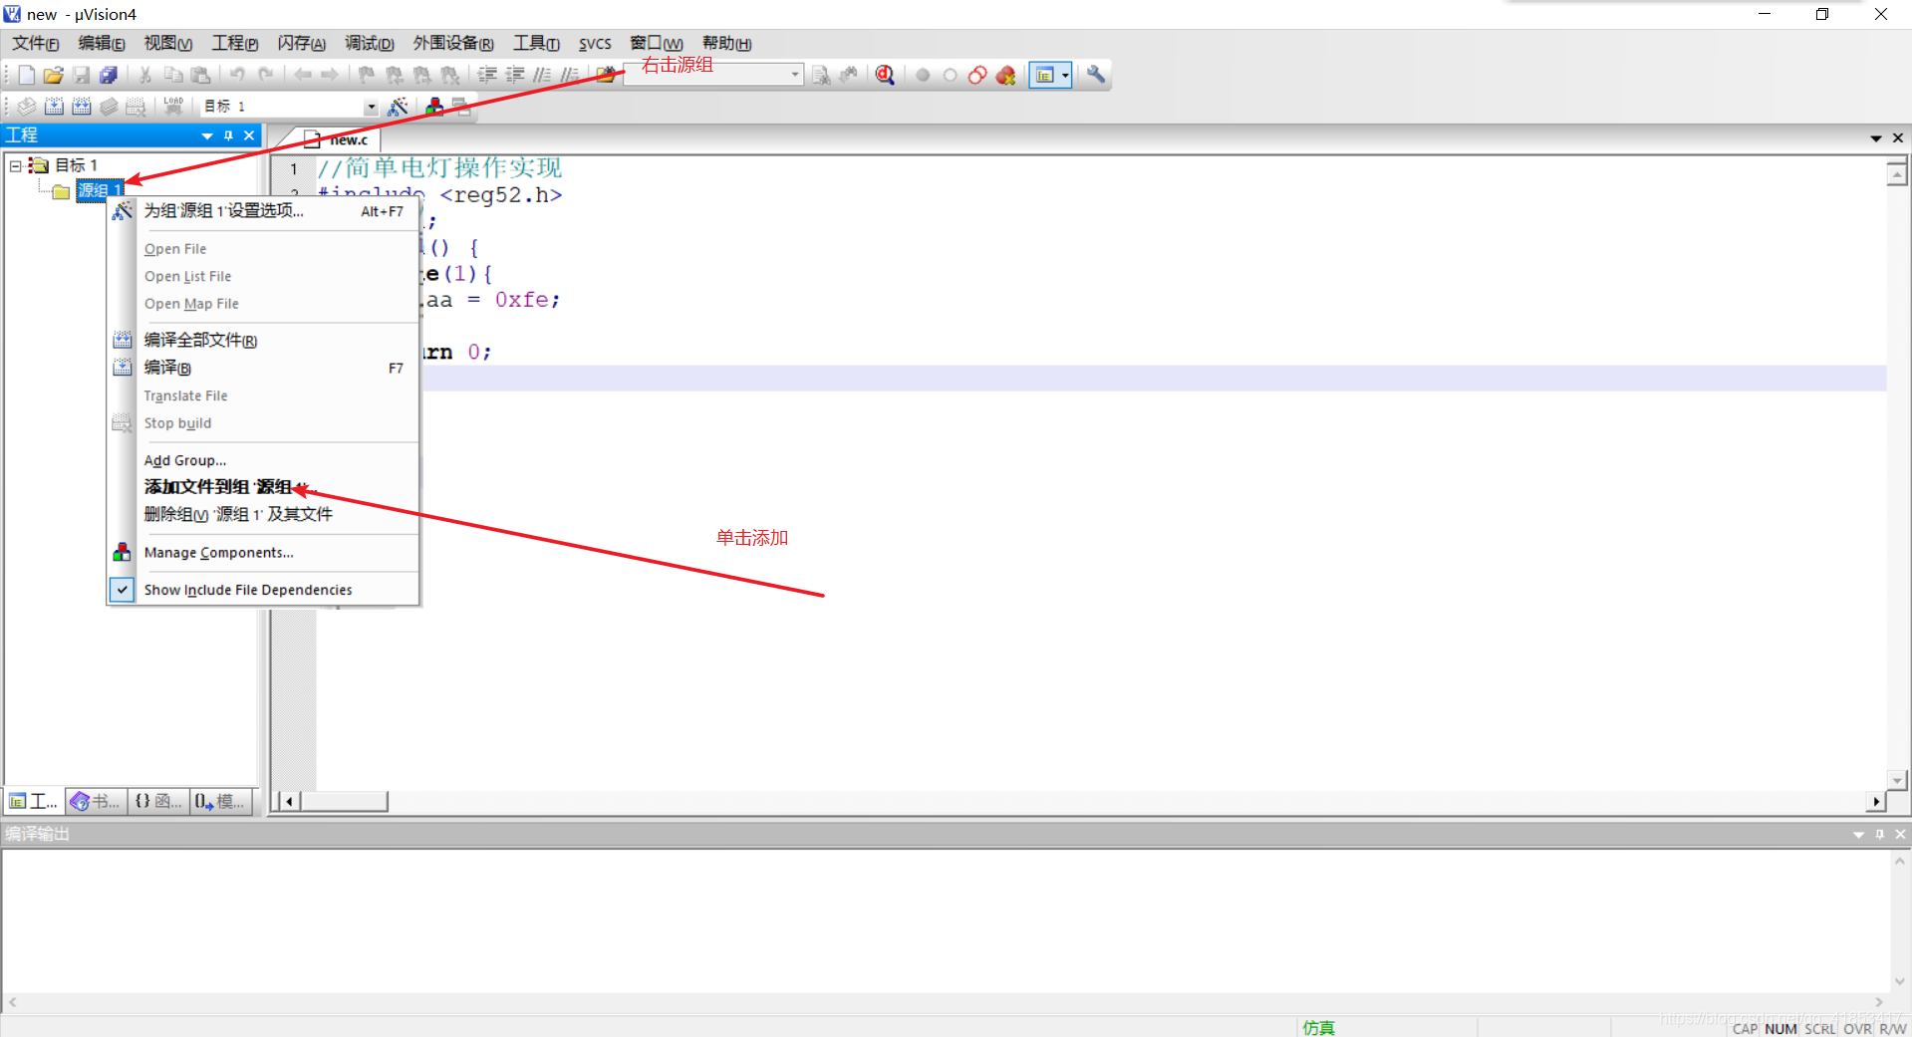Screen dimensions: 1912x1037
Task: Select 为组'源组 1'设置选项 entry
Action: 263,211
